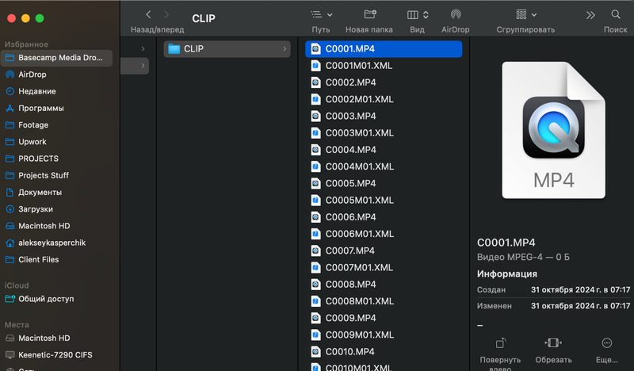
Task: Select the CLIP folder in column
Action: [193, 49]
